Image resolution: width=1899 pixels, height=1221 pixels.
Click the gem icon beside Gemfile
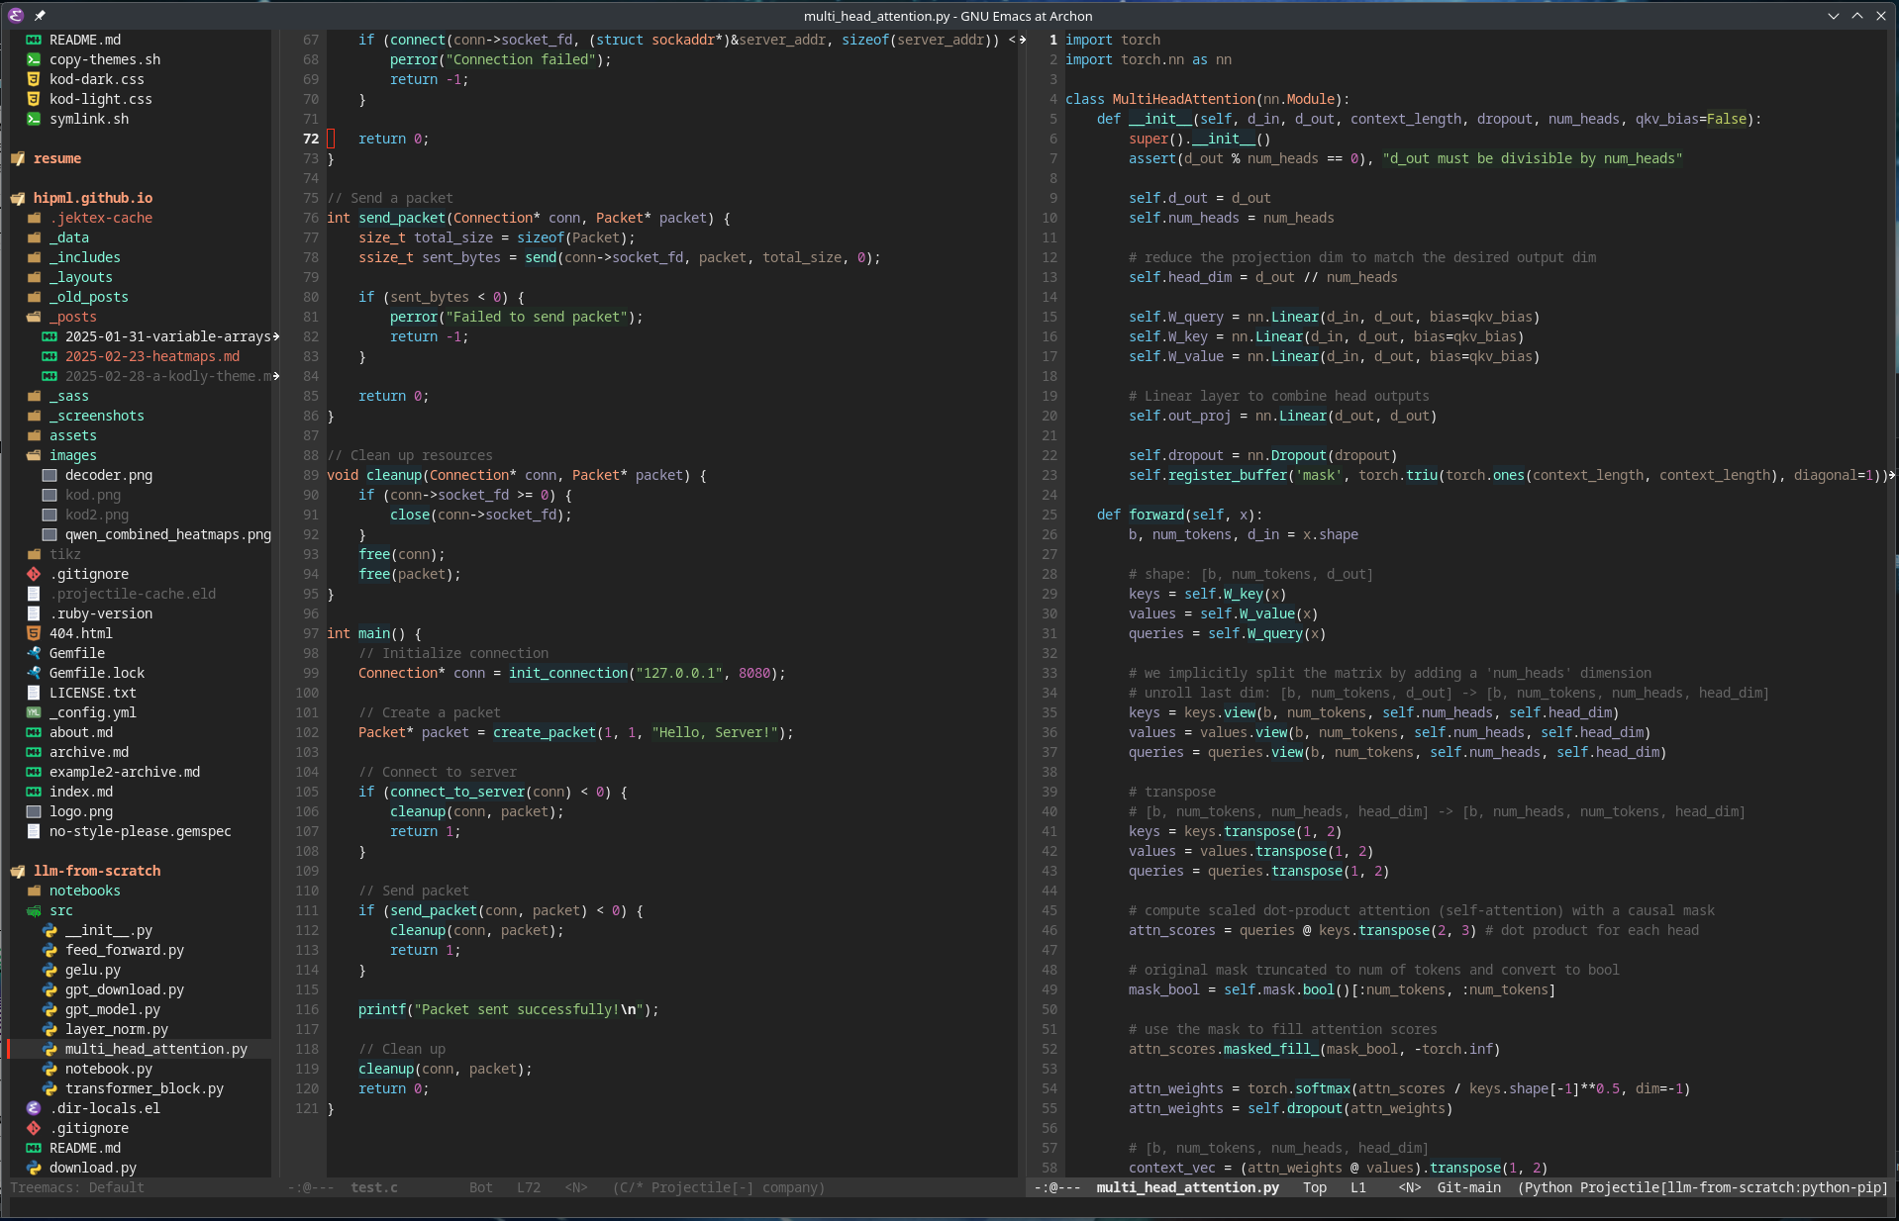tap(33, 653)
